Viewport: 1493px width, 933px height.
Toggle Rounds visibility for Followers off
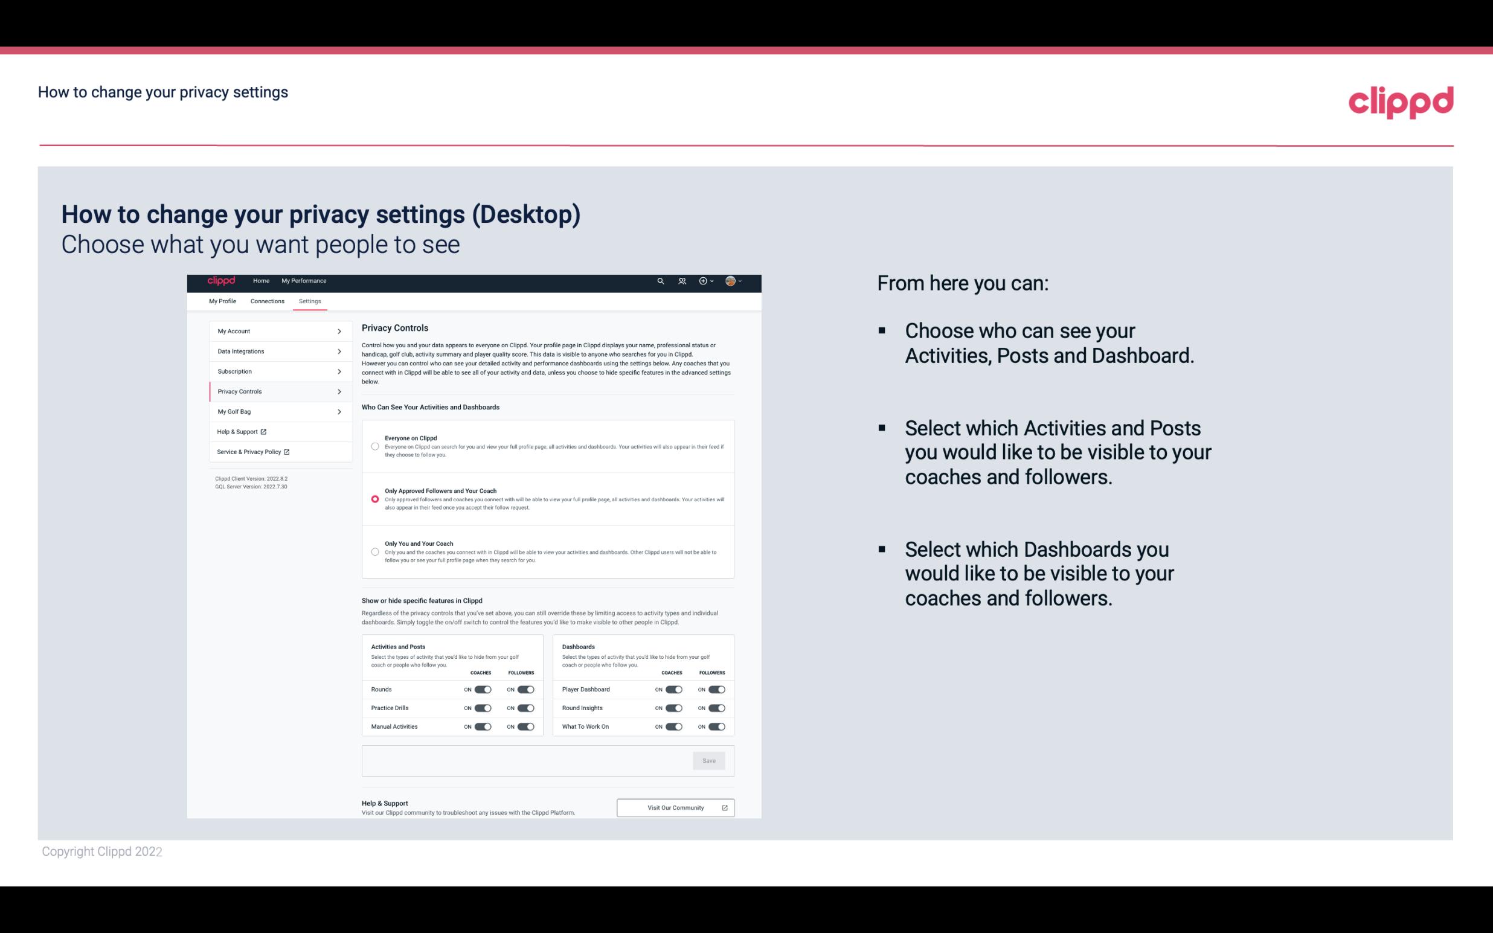[525, 689]
